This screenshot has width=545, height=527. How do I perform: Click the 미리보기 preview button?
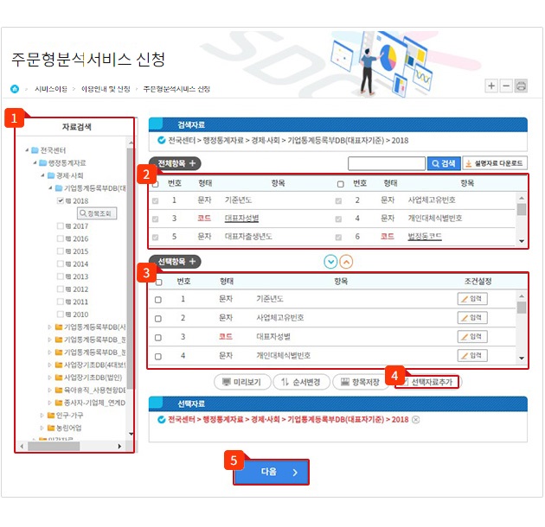(x=242, y=382)
